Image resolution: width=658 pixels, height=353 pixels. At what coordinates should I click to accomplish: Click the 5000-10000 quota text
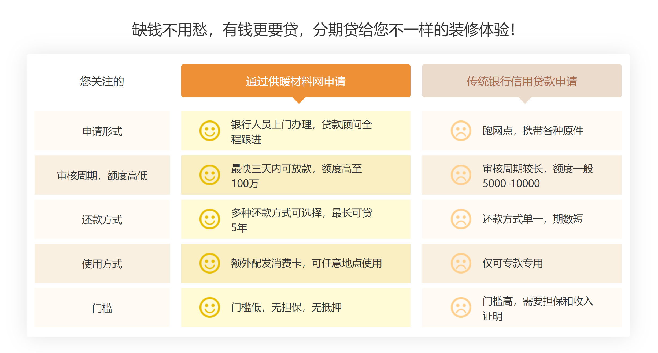coord(511,183)
